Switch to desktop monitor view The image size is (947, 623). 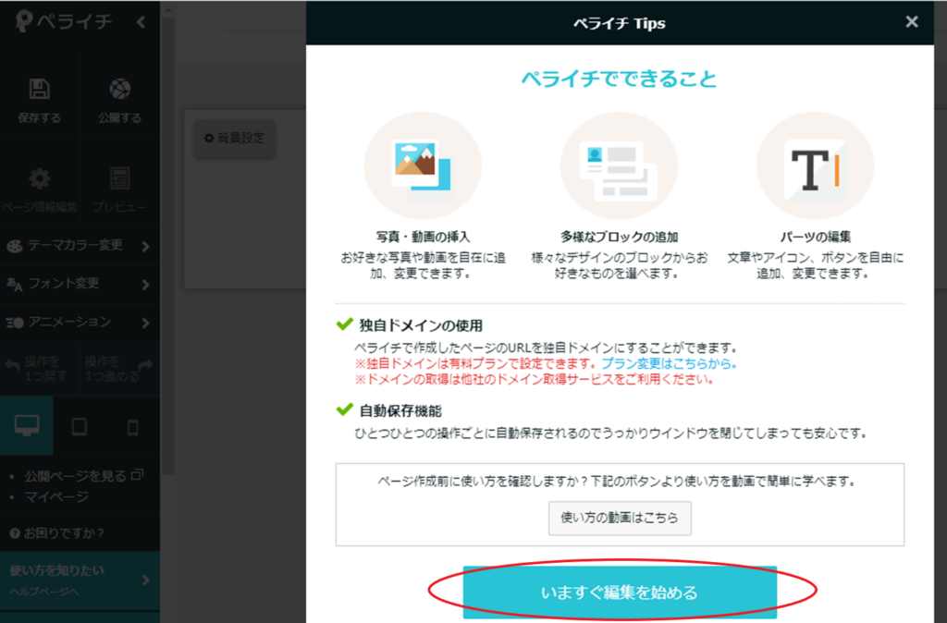click(x=27, y=426)
